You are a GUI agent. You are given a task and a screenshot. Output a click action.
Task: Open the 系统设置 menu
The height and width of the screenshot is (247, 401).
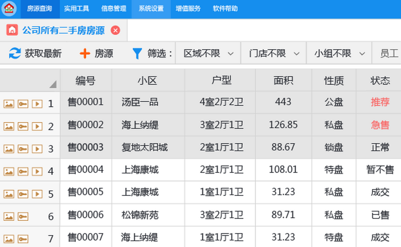tap(151, 9)
